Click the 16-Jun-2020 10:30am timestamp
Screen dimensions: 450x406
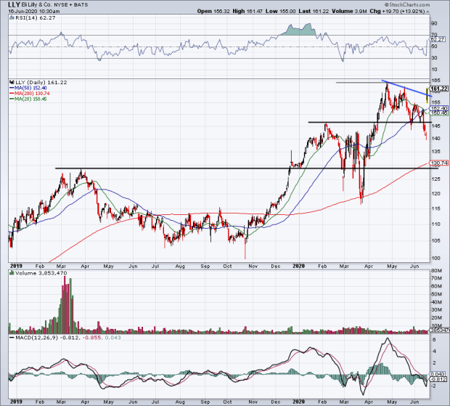pos(34,12)
